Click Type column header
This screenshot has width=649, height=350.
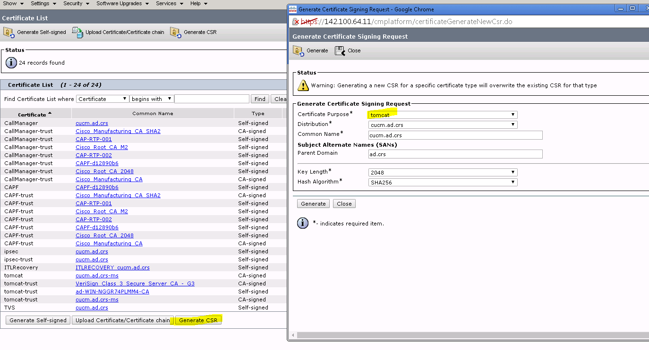coord(258,114)
